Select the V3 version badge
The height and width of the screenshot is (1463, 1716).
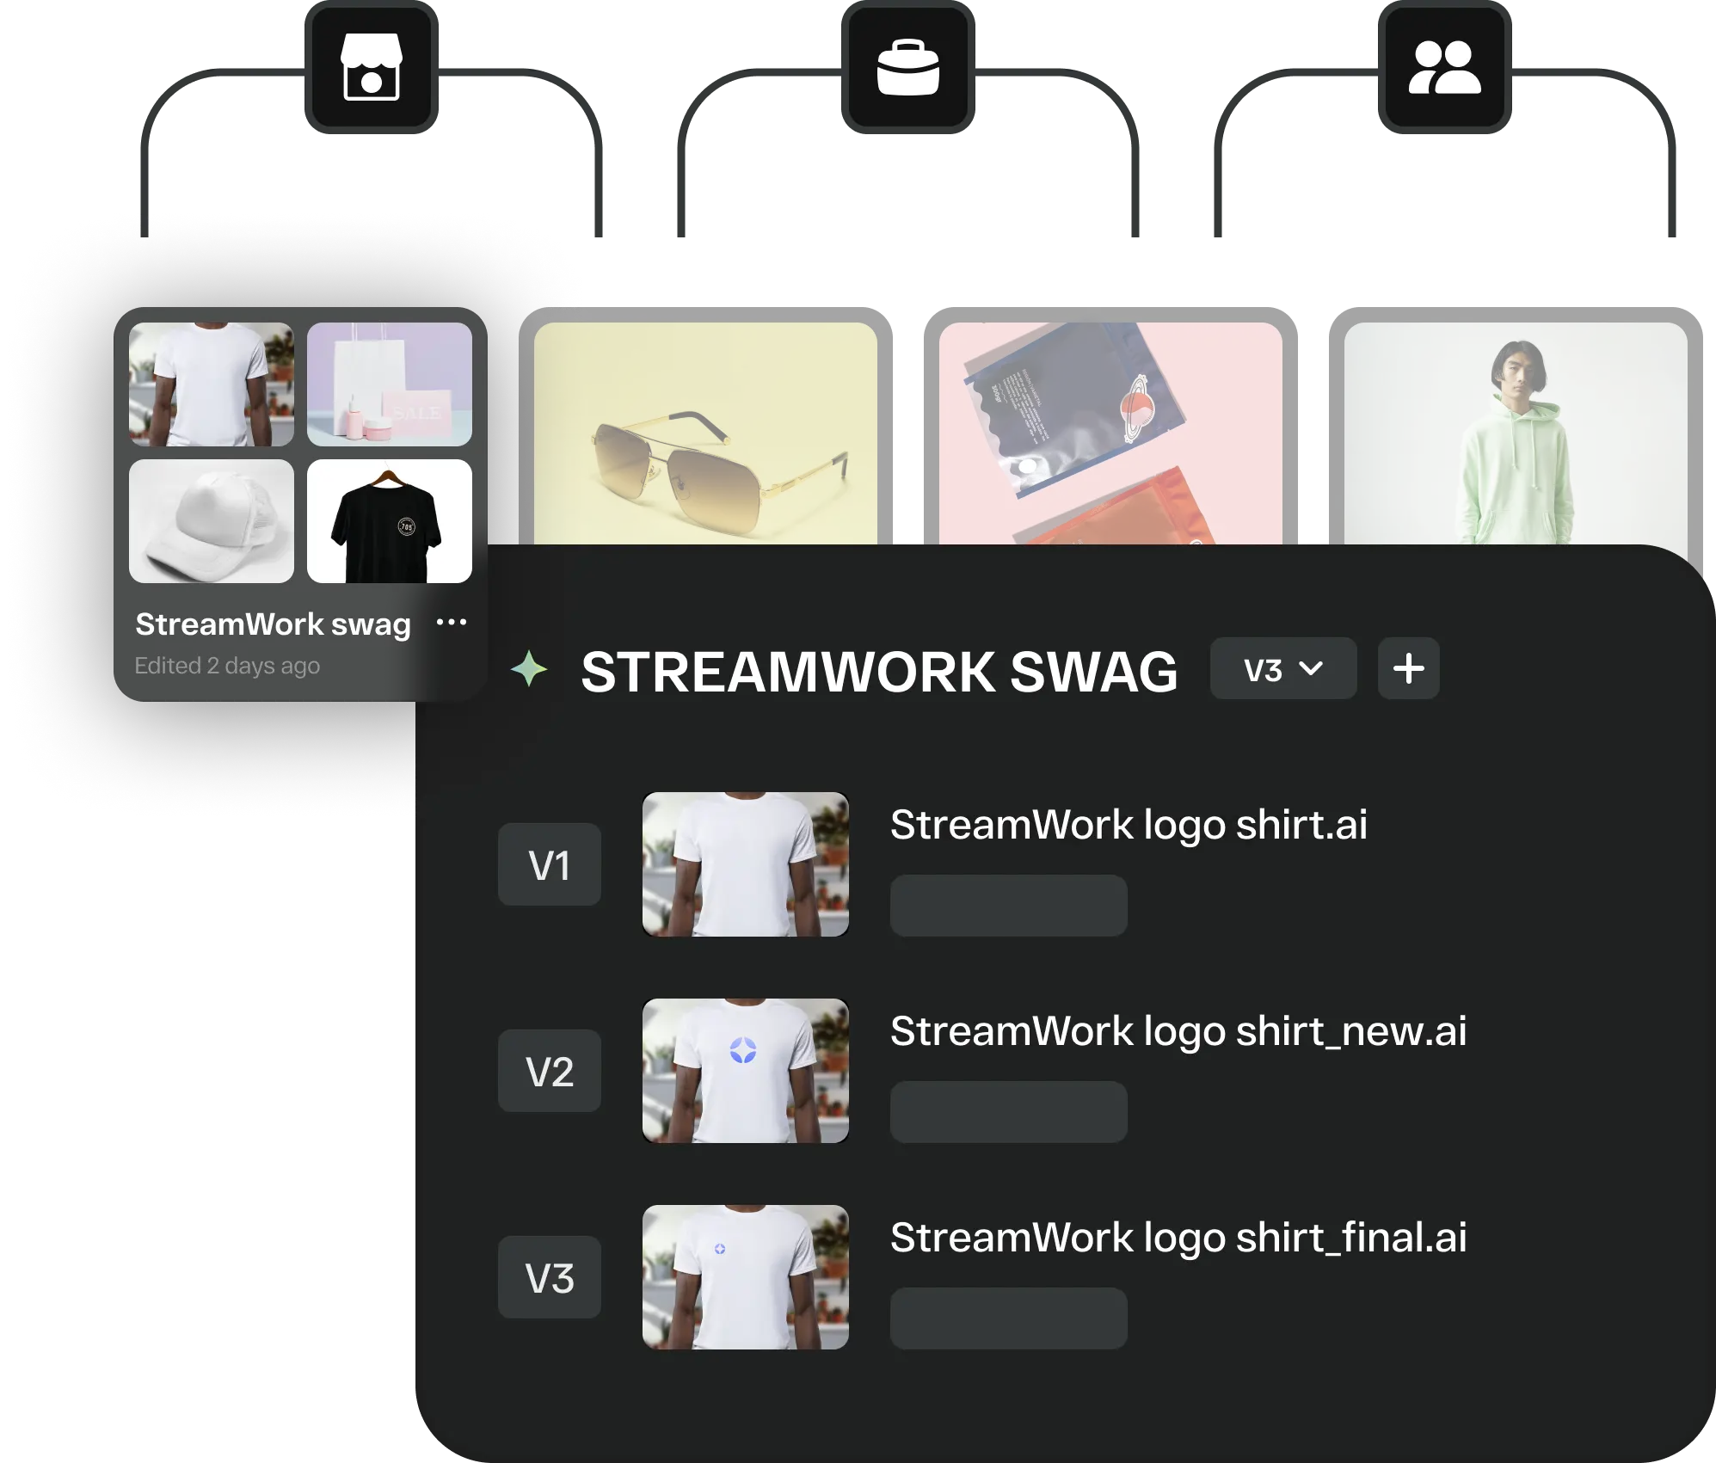point(549,1277)
